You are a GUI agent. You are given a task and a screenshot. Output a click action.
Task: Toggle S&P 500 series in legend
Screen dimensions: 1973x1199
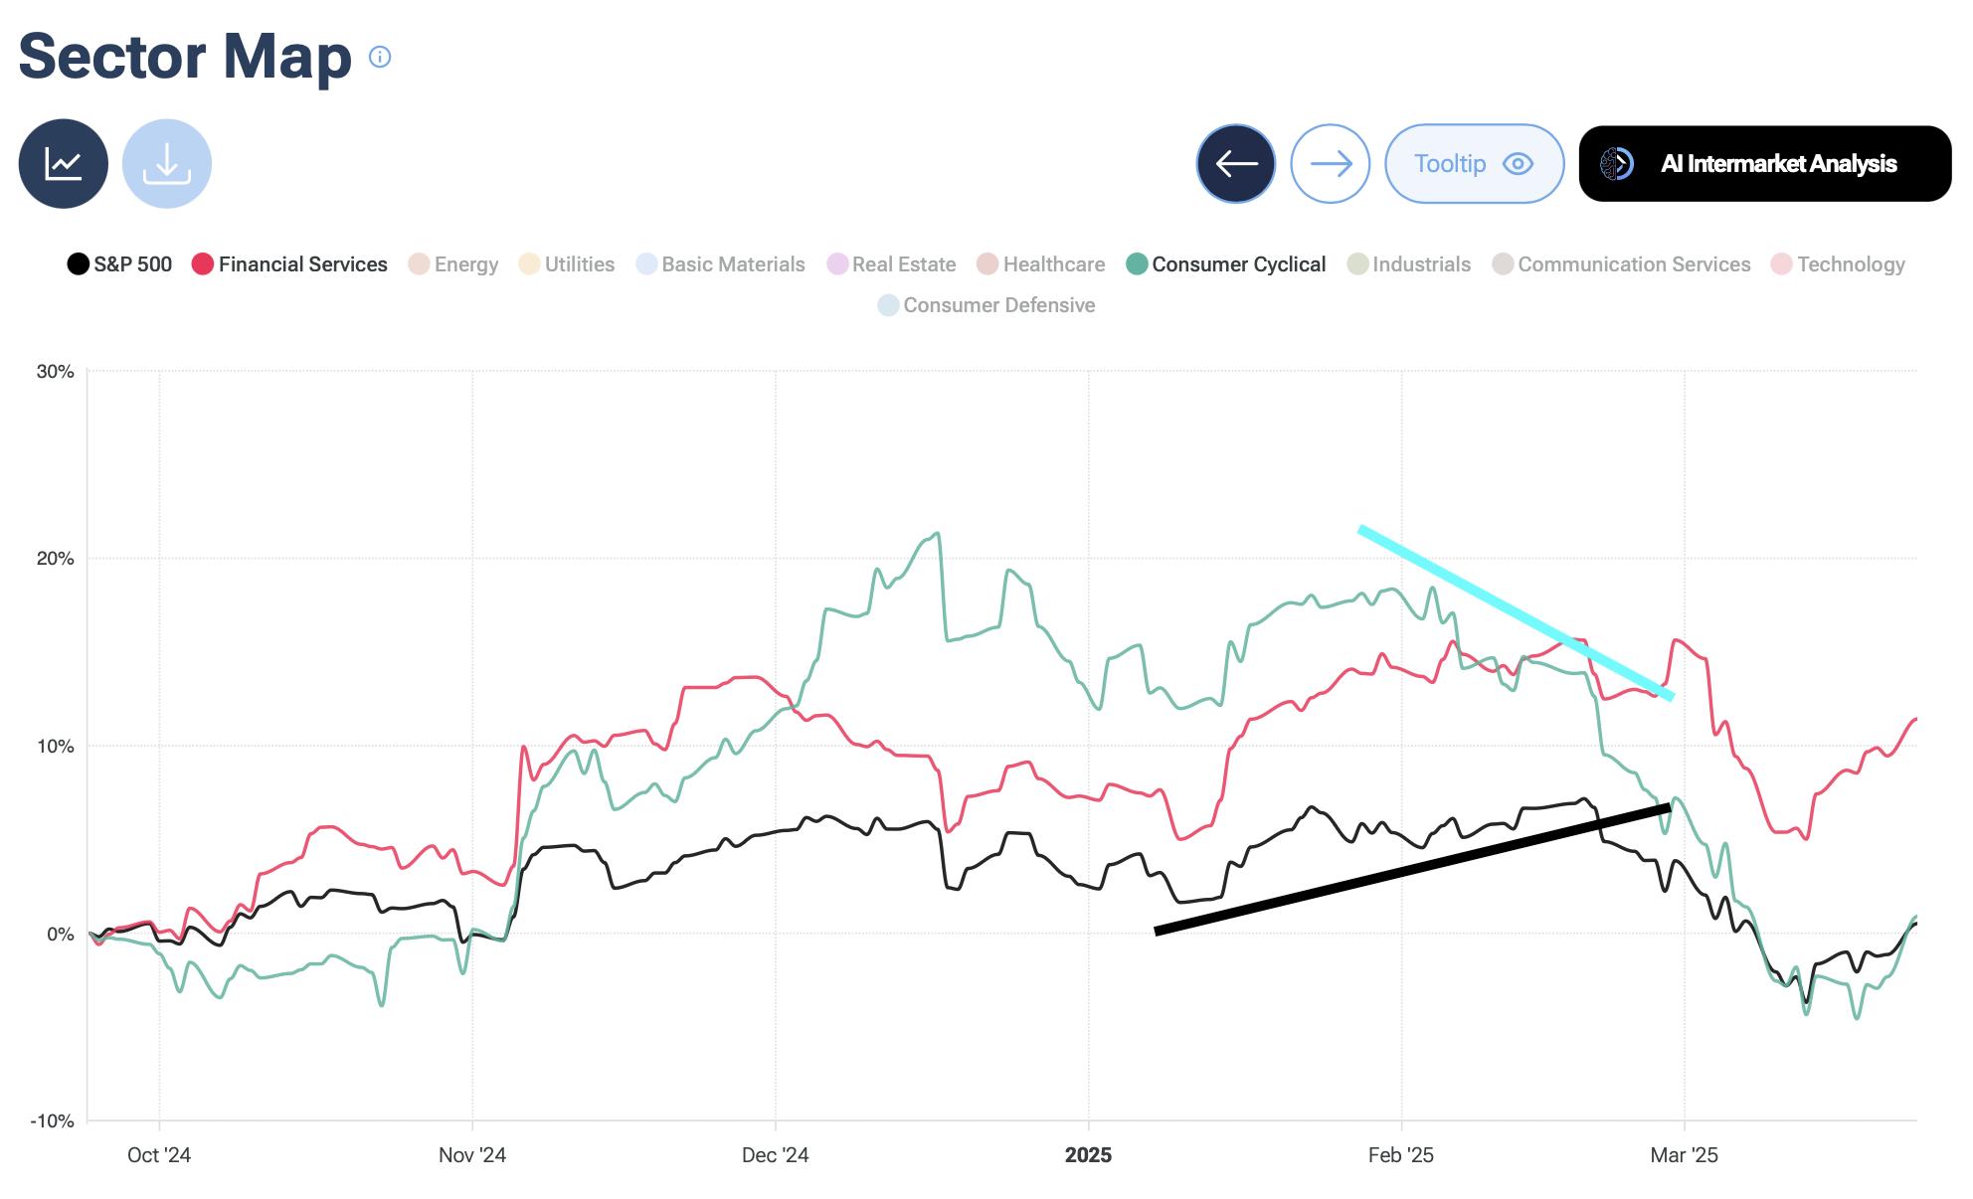[119, 264]
